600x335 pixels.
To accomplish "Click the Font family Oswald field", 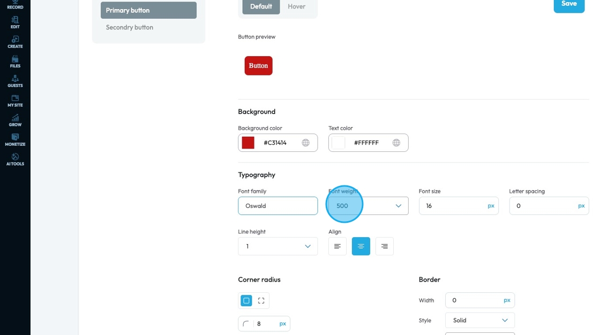I will coord(278,206).
